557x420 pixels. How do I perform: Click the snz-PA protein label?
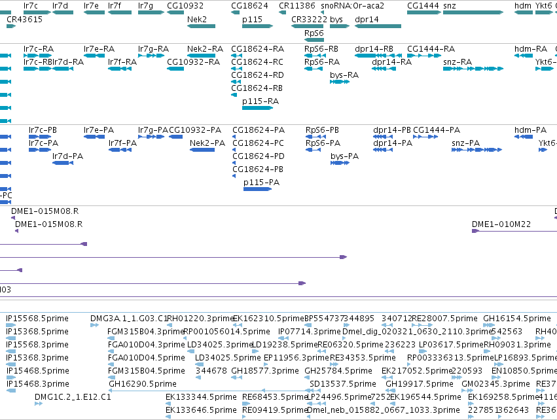(466, 143)
